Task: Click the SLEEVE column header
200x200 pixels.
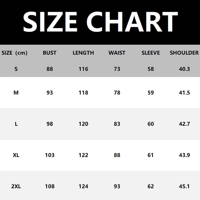Action: (150, 53)
